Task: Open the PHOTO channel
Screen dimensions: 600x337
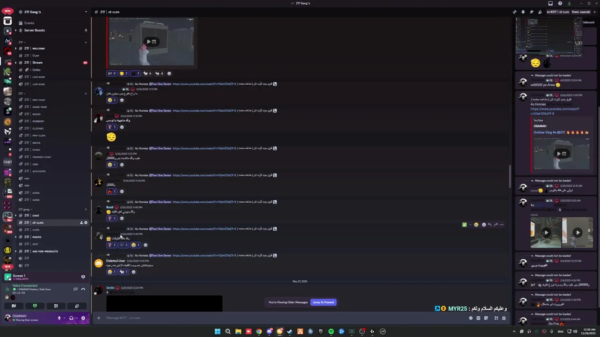Action: pos(52,237)
